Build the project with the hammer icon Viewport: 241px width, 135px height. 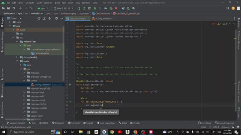pyautogui.click(x=32, y=8)
